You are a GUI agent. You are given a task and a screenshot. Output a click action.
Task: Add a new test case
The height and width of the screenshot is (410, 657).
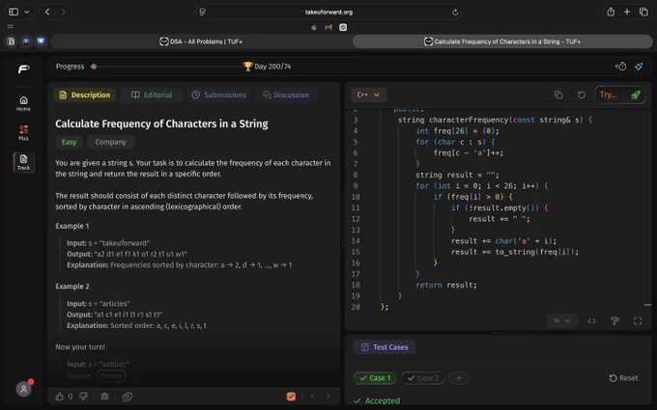pos(459,378)
